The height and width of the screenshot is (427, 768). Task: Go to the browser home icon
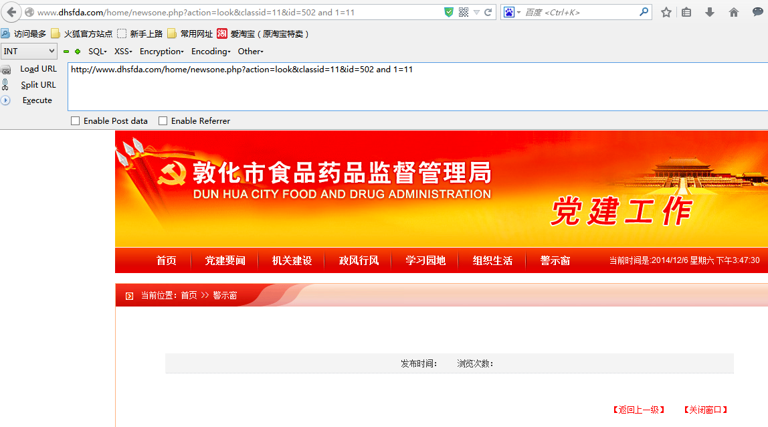click(733, 12)
